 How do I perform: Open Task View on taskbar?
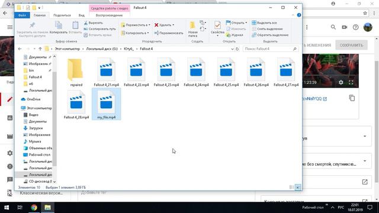pos(20,208)
